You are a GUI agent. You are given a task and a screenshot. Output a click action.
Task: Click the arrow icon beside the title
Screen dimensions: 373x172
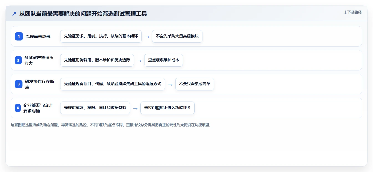[x=14, y=14]
